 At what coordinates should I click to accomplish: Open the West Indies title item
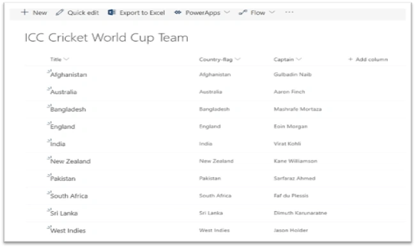pos(68,231)
